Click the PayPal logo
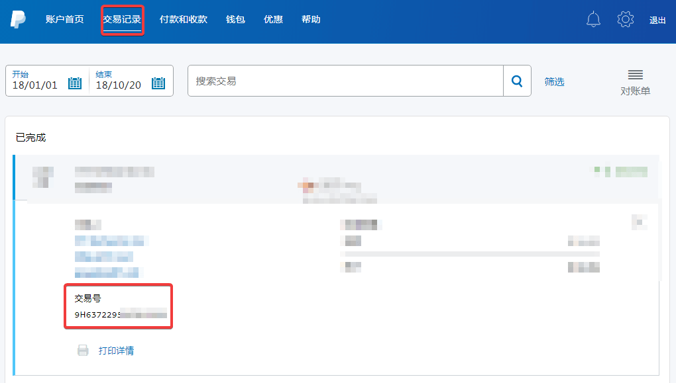The height and width of the screenshot is (383, 676). [x=18, y=19]
